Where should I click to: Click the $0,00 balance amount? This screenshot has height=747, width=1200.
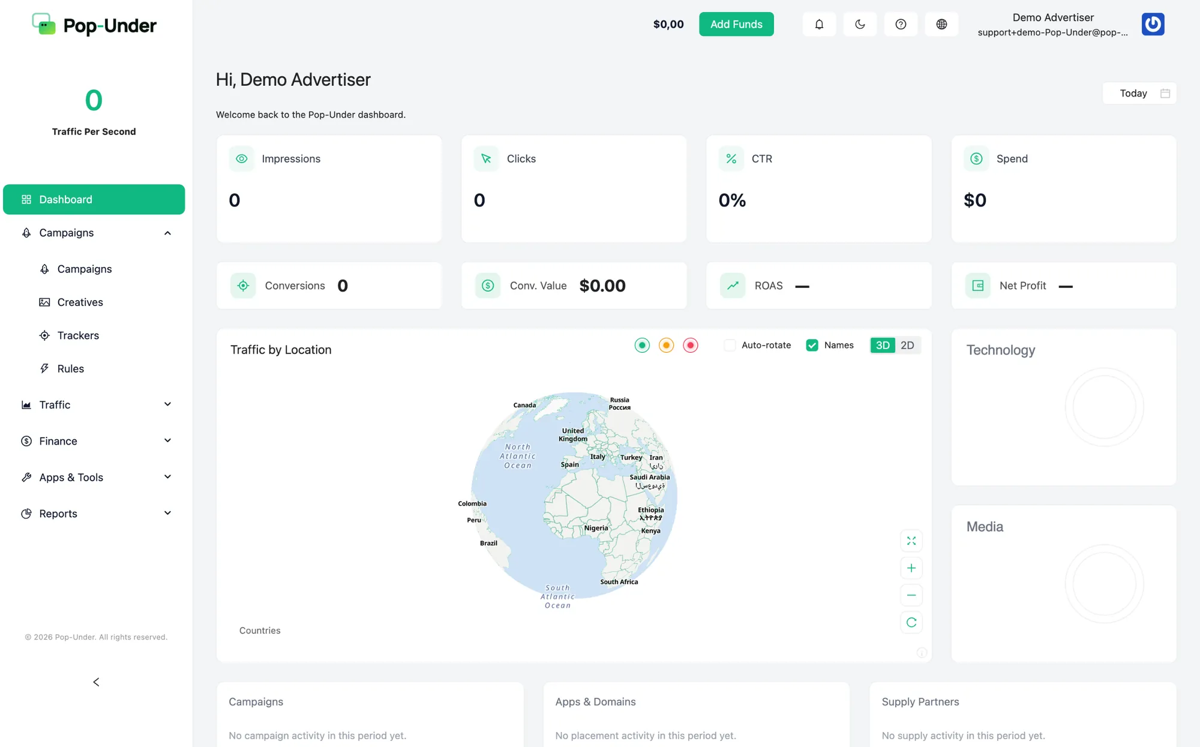[x=668, y=24]
